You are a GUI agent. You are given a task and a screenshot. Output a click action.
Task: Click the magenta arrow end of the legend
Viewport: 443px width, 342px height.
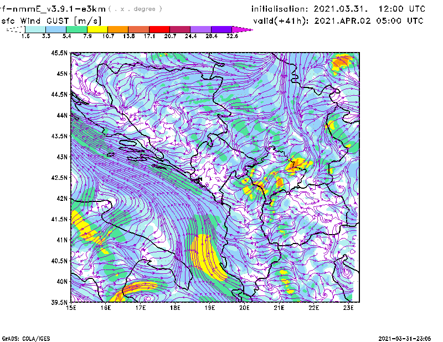coord(242,29)
